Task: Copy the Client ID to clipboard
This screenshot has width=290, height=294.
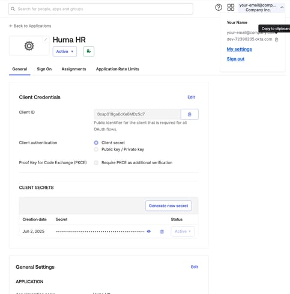Action: 190,114
